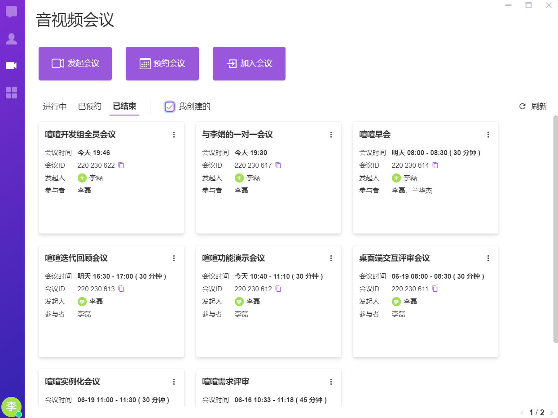Copy meeting ID 220 230 622
Screen dimensions: 558x418
pos(121,165)
